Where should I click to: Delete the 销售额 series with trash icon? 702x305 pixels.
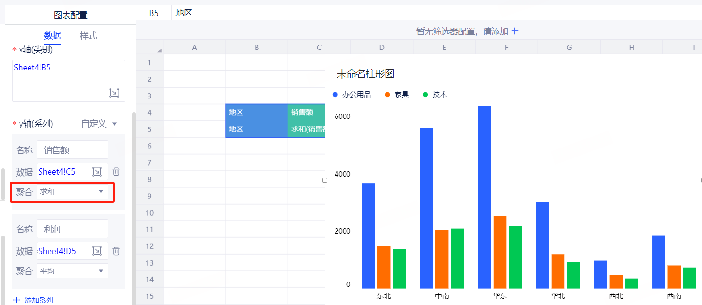point(116,172)
